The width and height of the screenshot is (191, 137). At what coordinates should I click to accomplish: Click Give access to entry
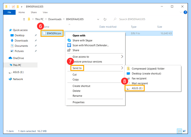[x=81, y=57]
